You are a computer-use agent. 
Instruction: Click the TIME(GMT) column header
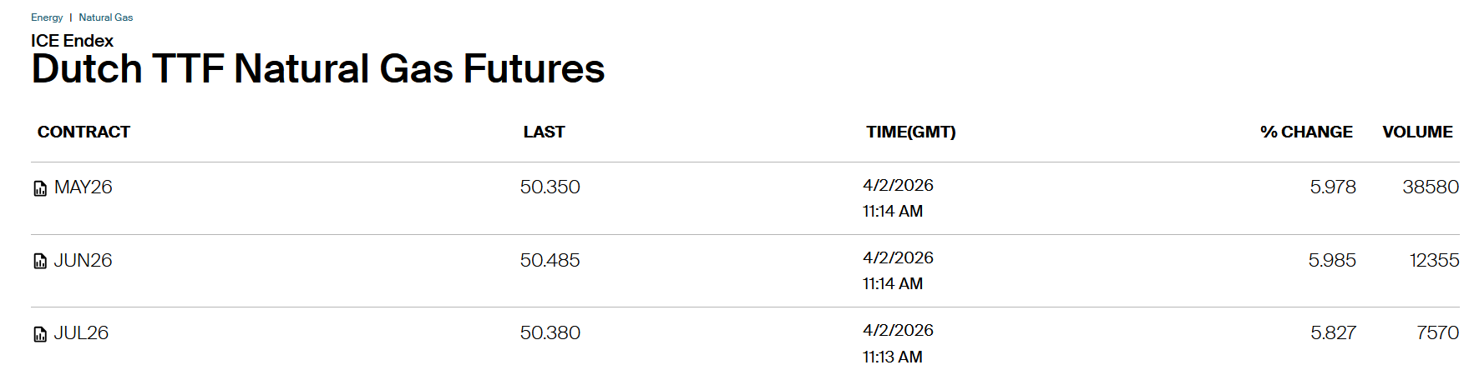pyautogui.click(x=910, y=132)
